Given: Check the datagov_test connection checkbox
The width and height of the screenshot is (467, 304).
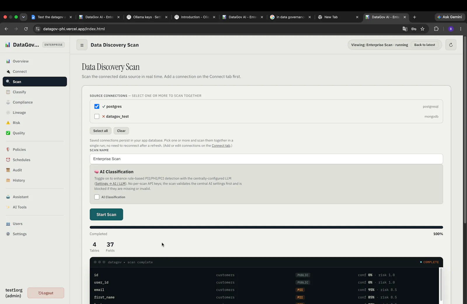Looking at the screenshot, I should coord(97,116).
